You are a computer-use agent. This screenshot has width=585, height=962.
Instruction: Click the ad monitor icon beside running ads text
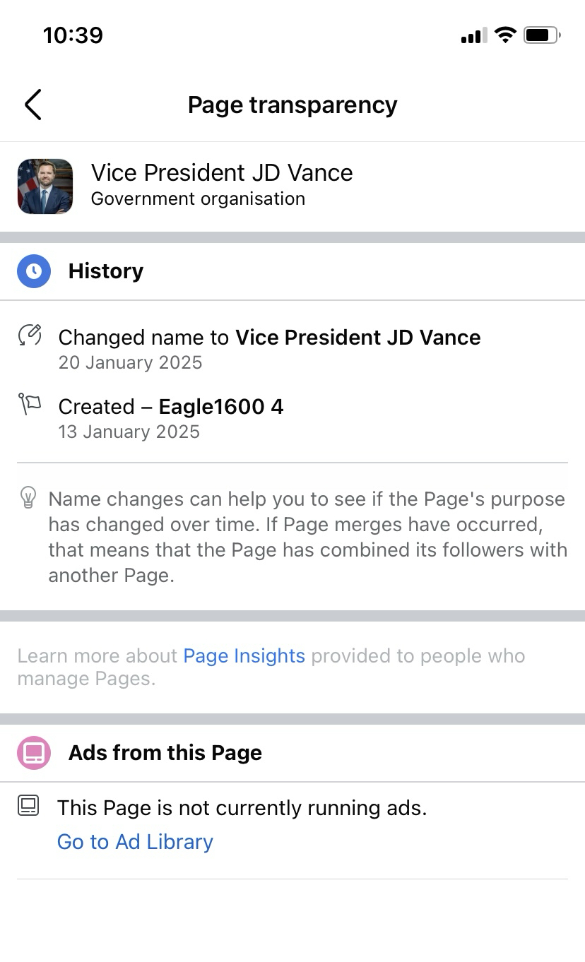(29, 806)
